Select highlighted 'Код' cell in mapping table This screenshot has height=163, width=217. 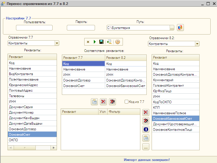tap(83, 64)
